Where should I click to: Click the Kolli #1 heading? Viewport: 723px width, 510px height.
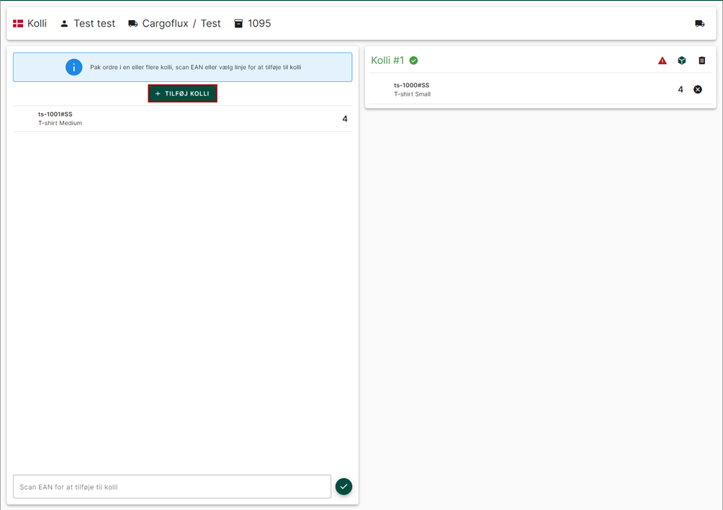(x=387, y=60)
